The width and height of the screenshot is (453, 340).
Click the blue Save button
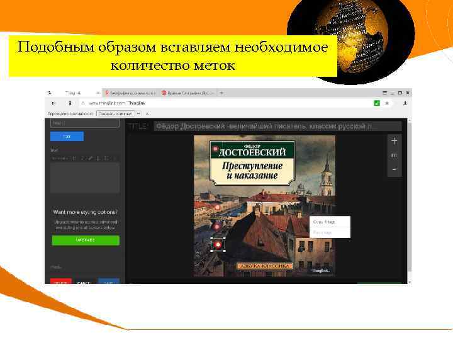pyautogui.click(x=109, y=281)
